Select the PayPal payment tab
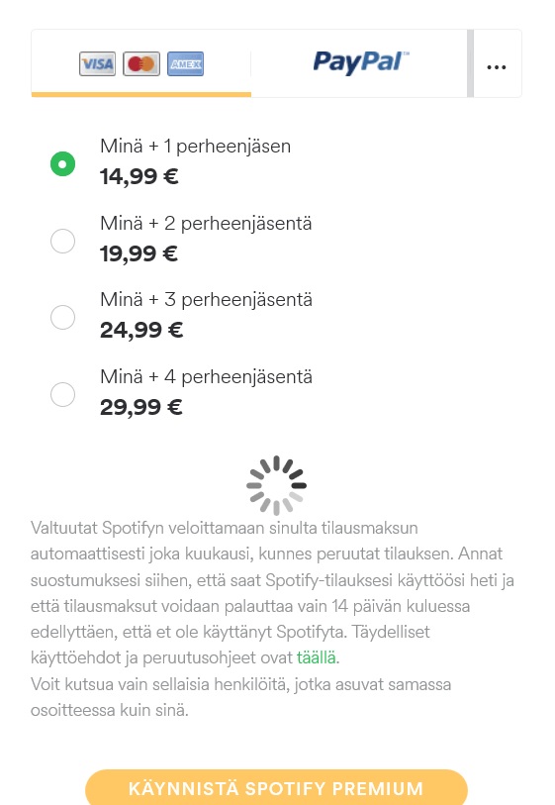Image resolution: width=555 pixels, height=805 pixels. click(x=359, y=63)
